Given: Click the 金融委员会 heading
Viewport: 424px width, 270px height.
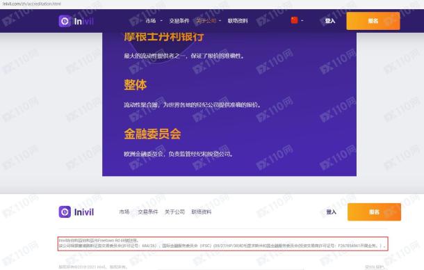Looking at the screenshot, I should pos(152,134).
